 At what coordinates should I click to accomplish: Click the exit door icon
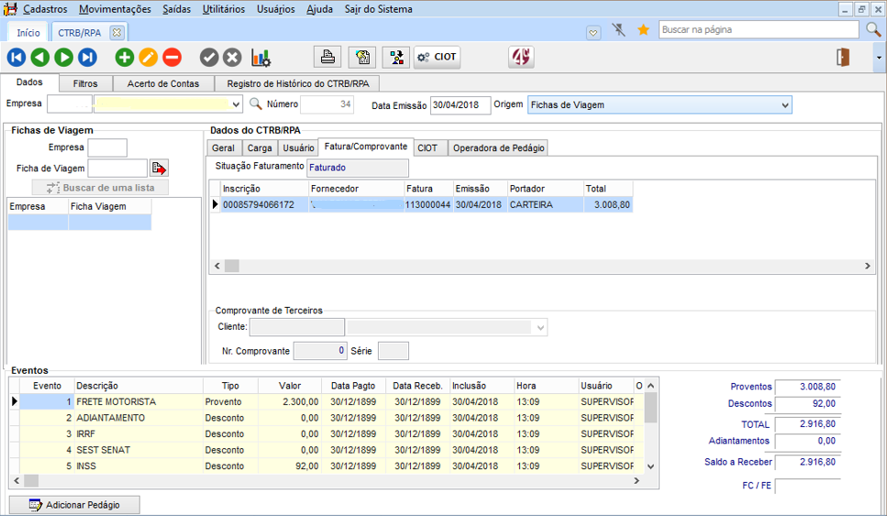[x=842, y=58]
